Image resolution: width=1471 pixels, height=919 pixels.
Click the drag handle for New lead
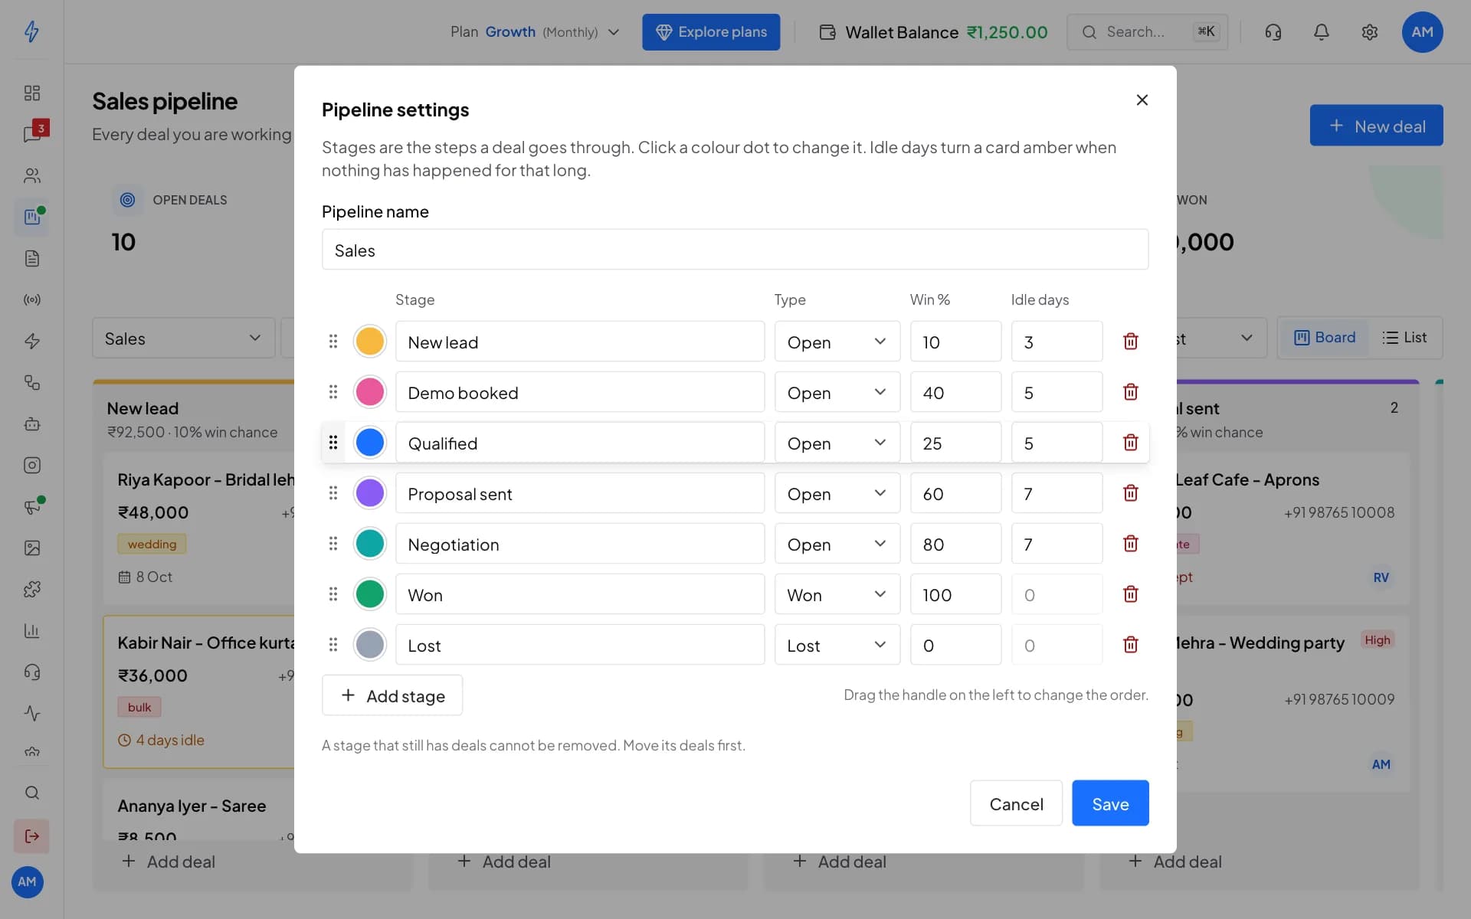click(333, 342)
